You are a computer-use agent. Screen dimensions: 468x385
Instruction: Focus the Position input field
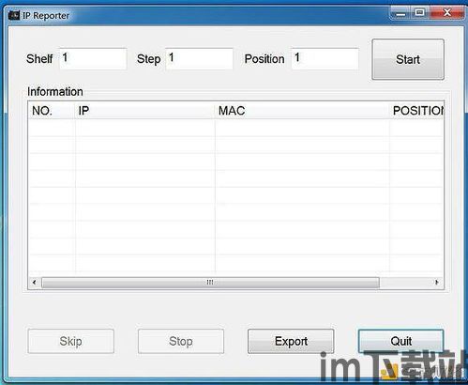pos(325,58)
